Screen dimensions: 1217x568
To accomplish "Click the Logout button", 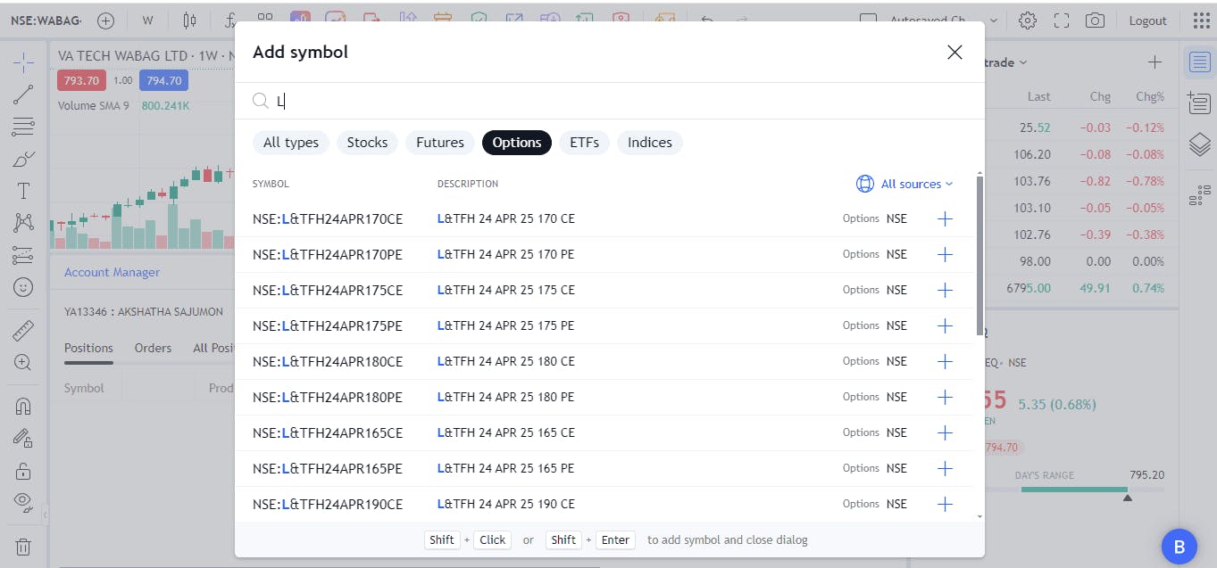I will [x=1147, y=21].
